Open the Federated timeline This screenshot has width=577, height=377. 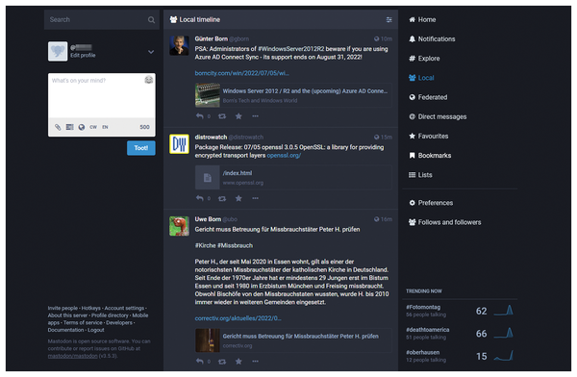(x=428, y=97)
